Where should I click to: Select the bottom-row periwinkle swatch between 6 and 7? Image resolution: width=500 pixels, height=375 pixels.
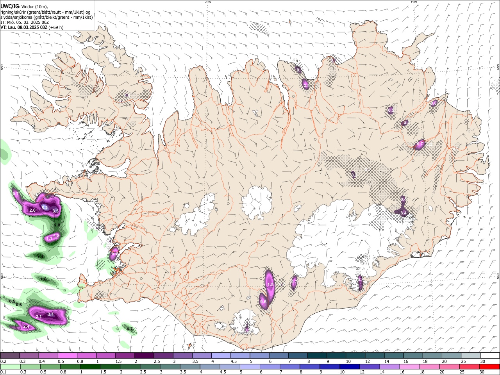click(x=270, y=366)
